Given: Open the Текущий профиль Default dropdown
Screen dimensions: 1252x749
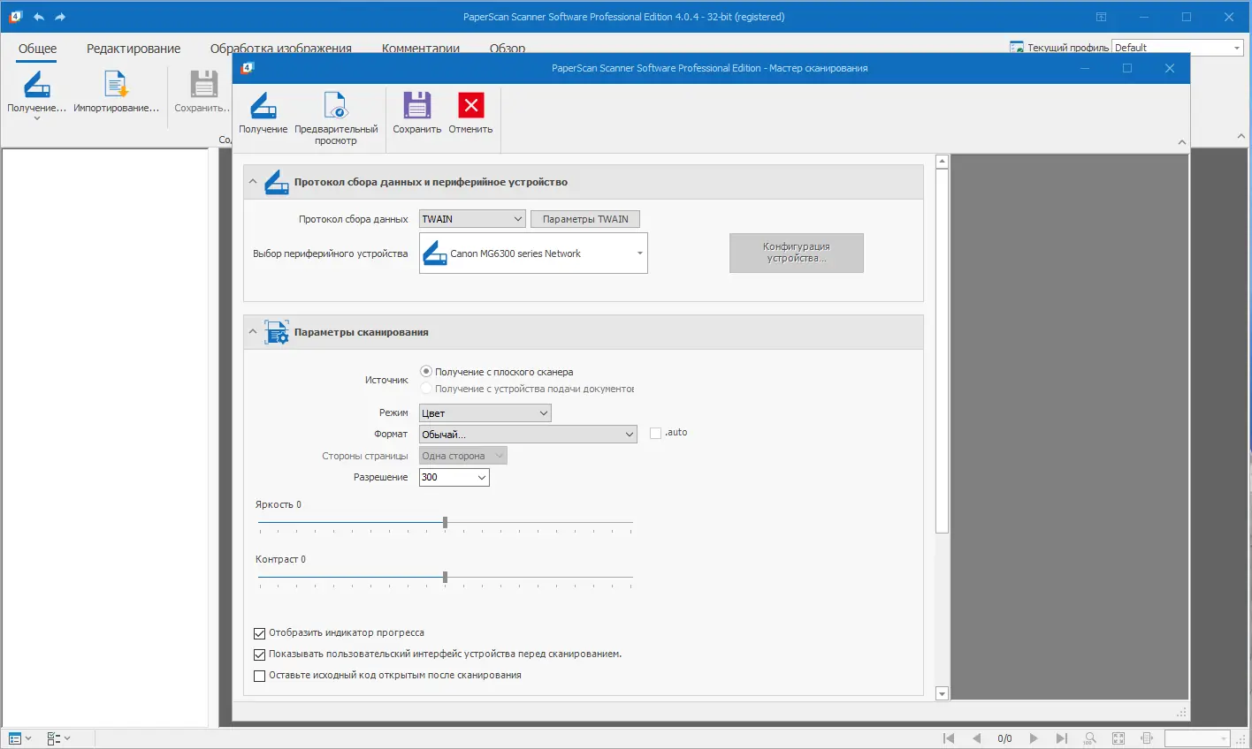Looking at the screenshot, I should coord(1179,48).
